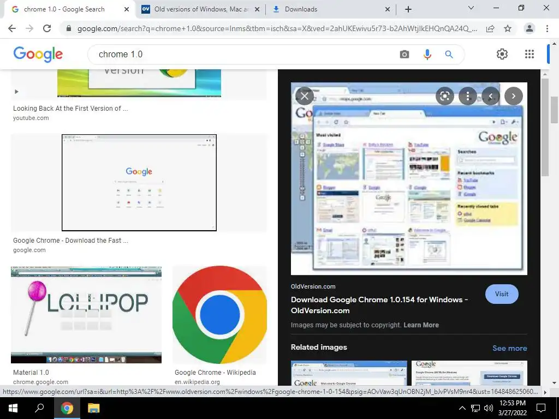
Task: Show hidden system tray icons
Action: coord(462,408)
